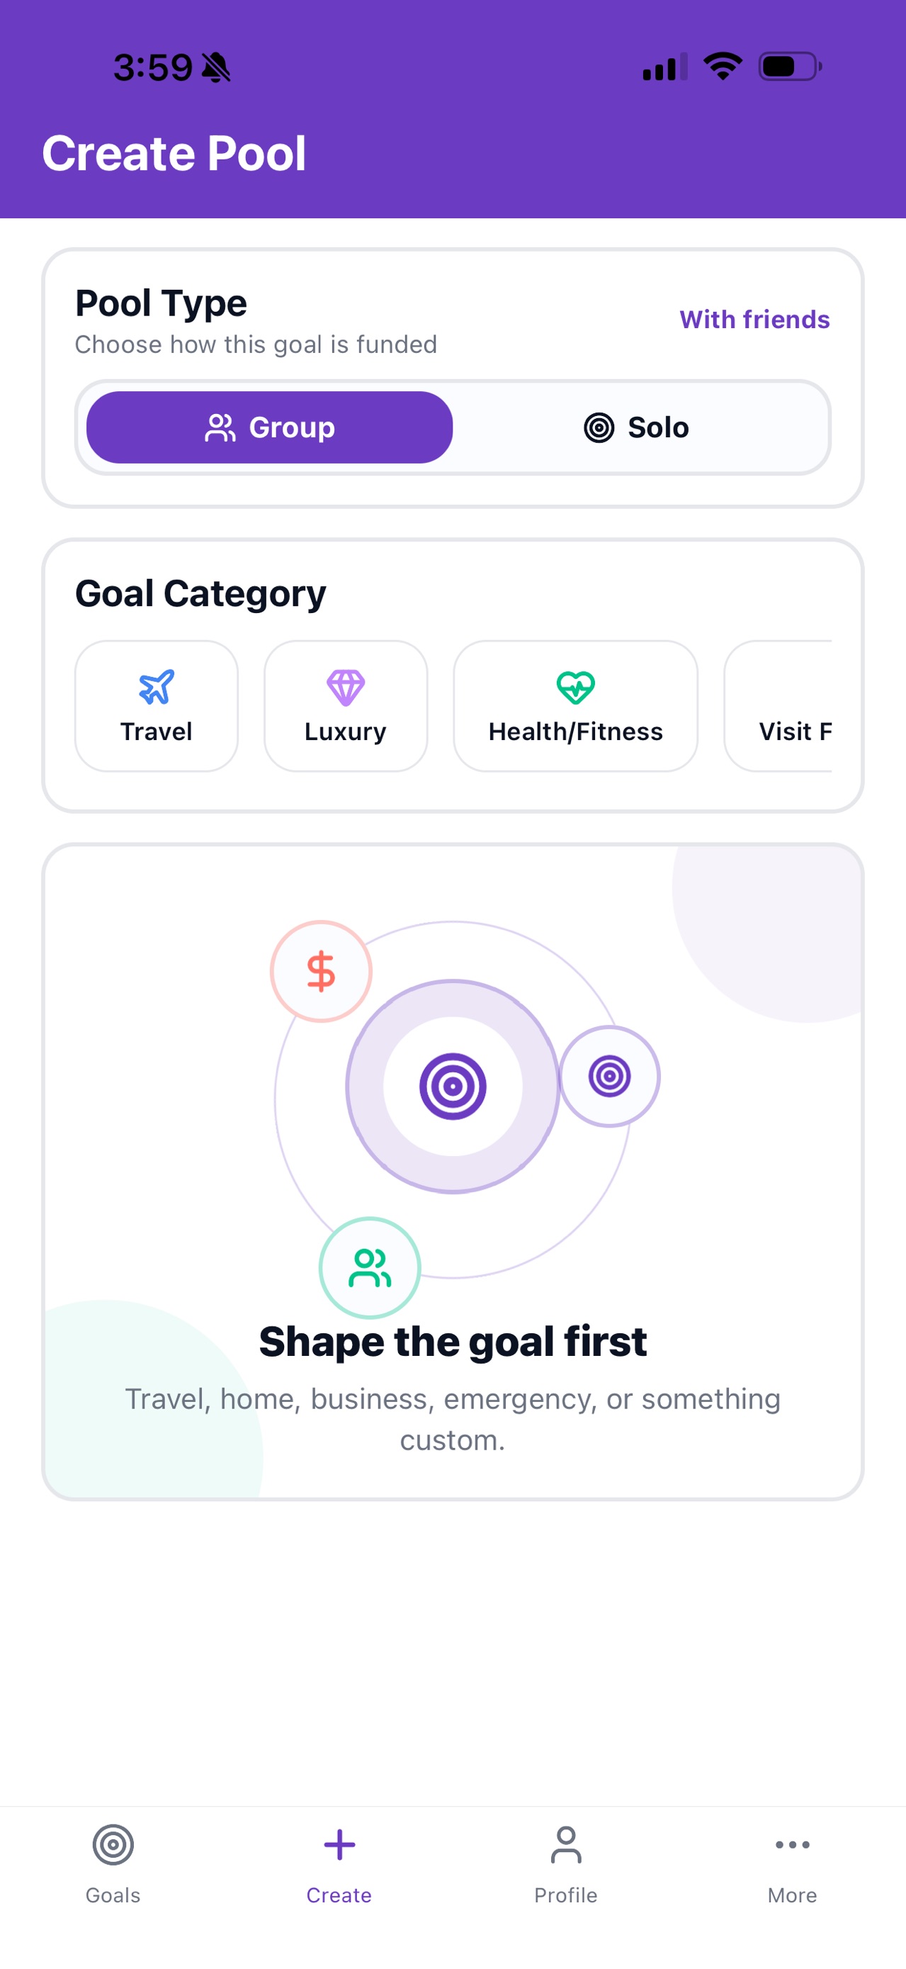Click the airplane icon in Travel
This screenshot has height=1969, width=906.
point(157,686)
